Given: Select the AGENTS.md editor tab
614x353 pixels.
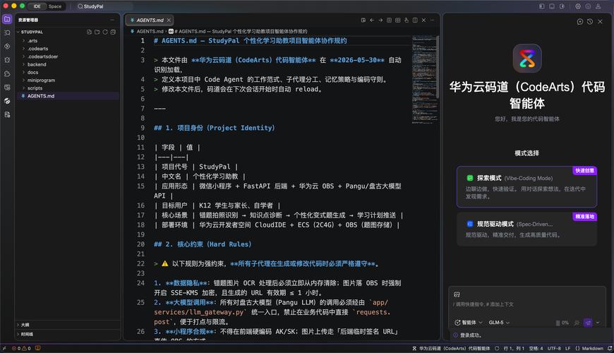Looking at the screenshot, I should [x=150, y=20].
